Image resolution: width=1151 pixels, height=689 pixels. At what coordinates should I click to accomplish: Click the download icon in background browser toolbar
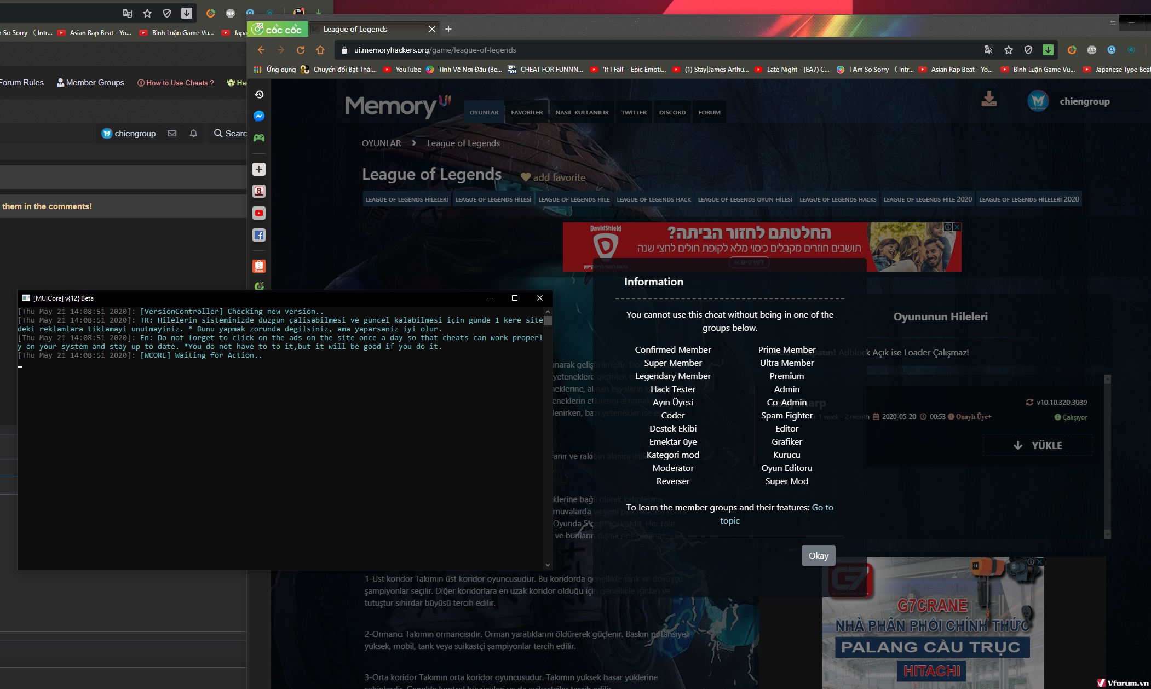[187, 13]
